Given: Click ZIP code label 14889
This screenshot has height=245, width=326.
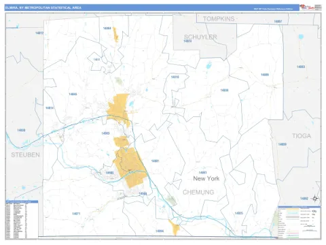Looking at the screenshot, I should (x=265, y=75).
